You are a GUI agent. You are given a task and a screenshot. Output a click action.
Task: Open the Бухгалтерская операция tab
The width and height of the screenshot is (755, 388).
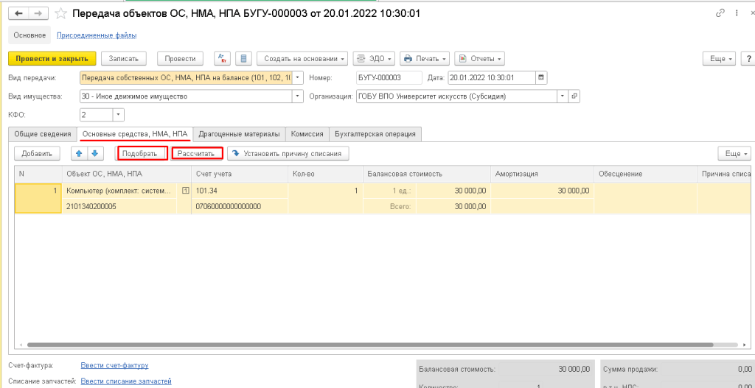(375, 134)
